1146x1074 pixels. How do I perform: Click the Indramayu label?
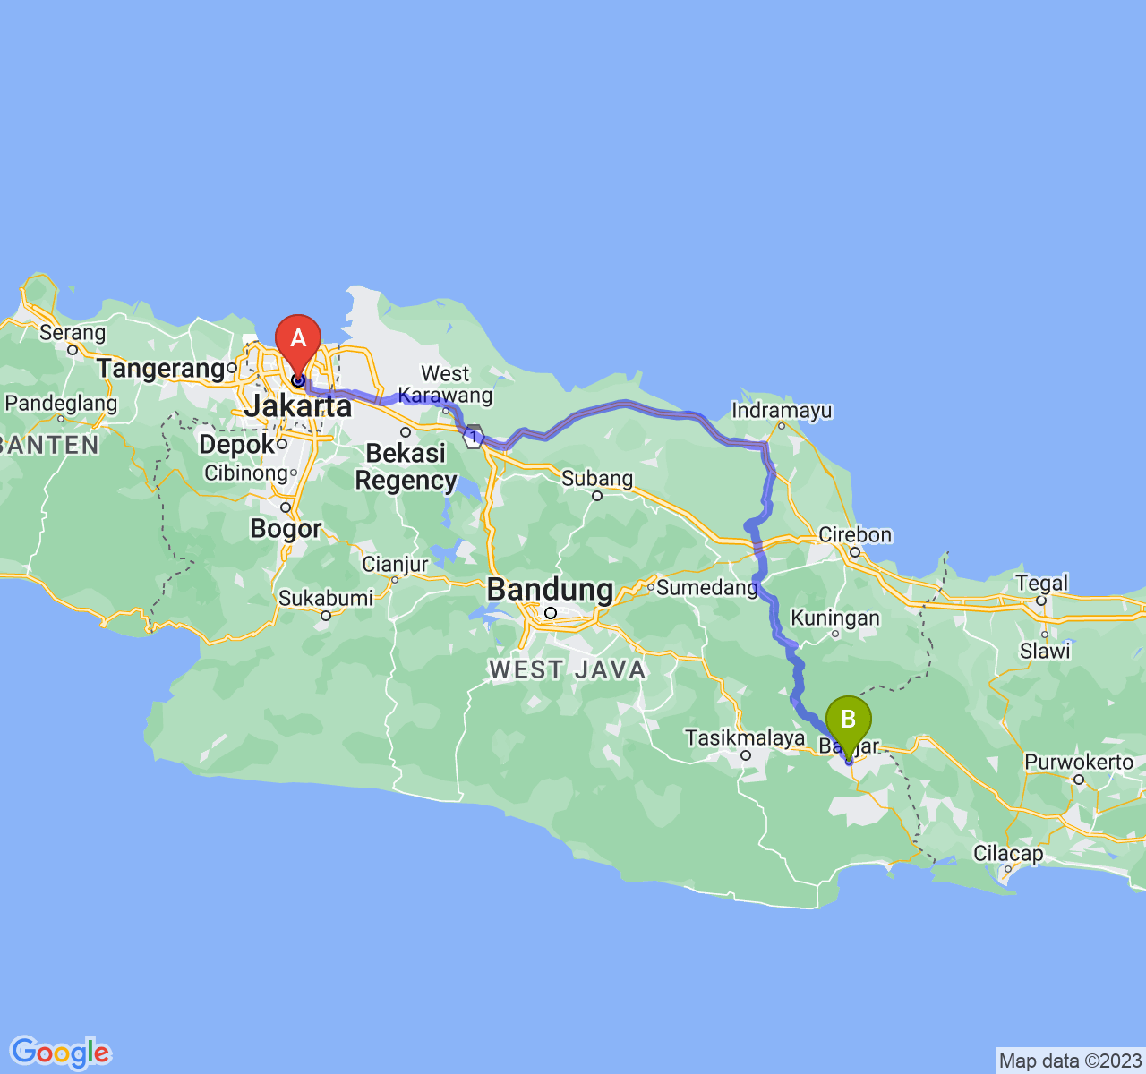(x=782, y=411)
